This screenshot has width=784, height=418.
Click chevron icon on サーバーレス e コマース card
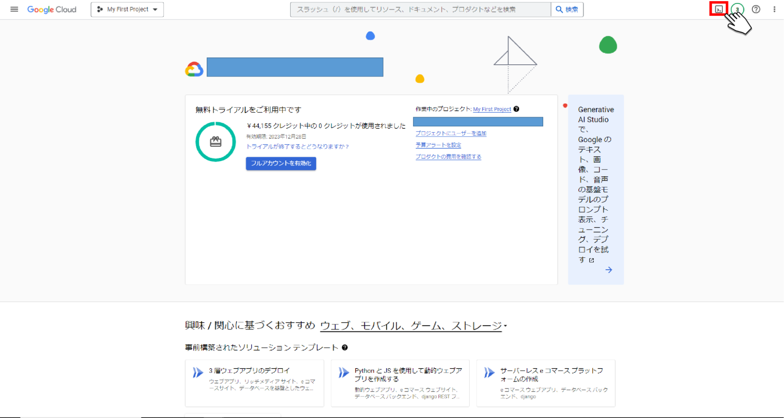[489, 372]
